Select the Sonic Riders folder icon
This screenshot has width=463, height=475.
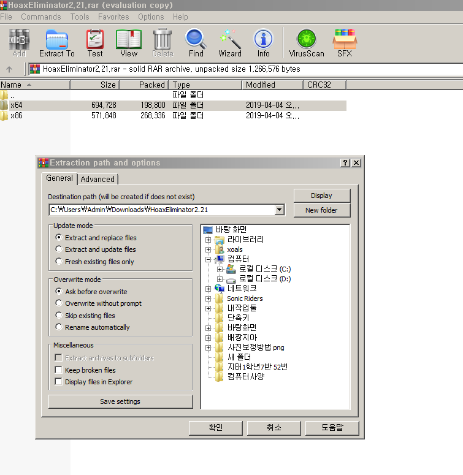pyautogui.click(x=220, y=298)
